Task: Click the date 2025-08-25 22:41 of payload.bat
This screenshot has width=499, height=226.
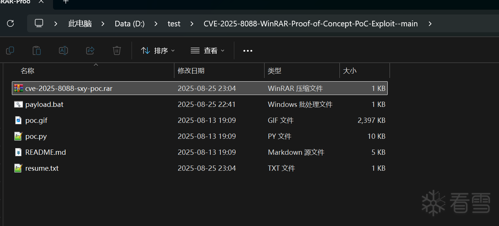Action: (207, 104)
